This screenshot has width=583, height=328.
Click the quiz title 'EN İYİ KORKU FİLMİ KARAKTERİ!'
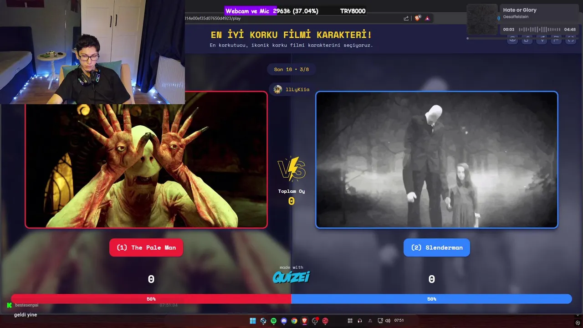[291, 35]
